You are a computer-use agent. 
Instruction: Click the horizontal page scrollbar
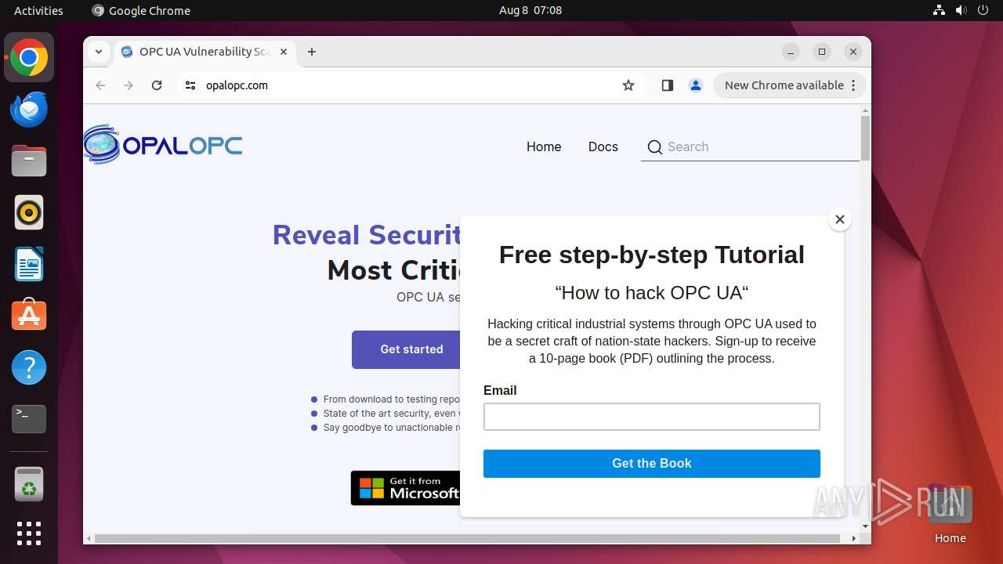[468, 538]
